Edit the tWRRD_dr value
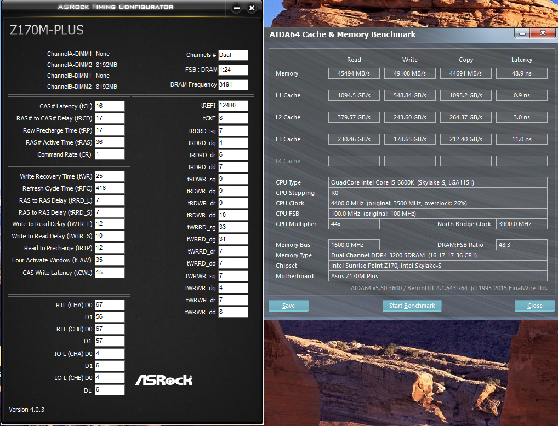 pos(233,251)
